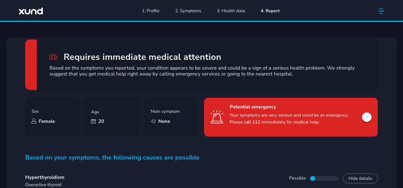Viewport: 403px width, 188px height.
Task: Go to step 3. Health data
Action: [231, 11]
